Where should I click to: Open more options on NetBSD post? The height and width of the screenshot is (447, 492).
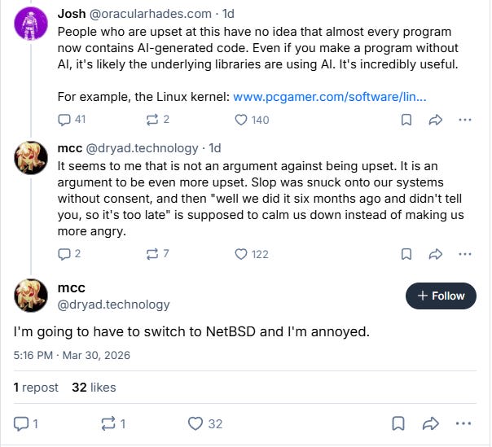point(465,423)
